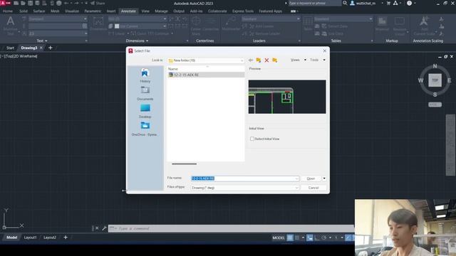Screen dimensions: 456x256
Task: Open the History shortcut in the Select File sidebar
Action: click(145, 75)
